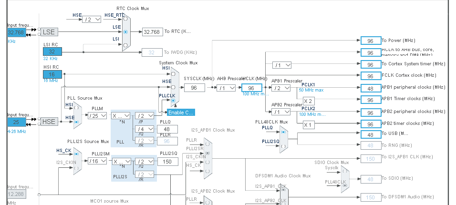This screenshot has height=205, width=456.
Task: Click the LSE input frequency 32.768 field
Action: [17, 32]
